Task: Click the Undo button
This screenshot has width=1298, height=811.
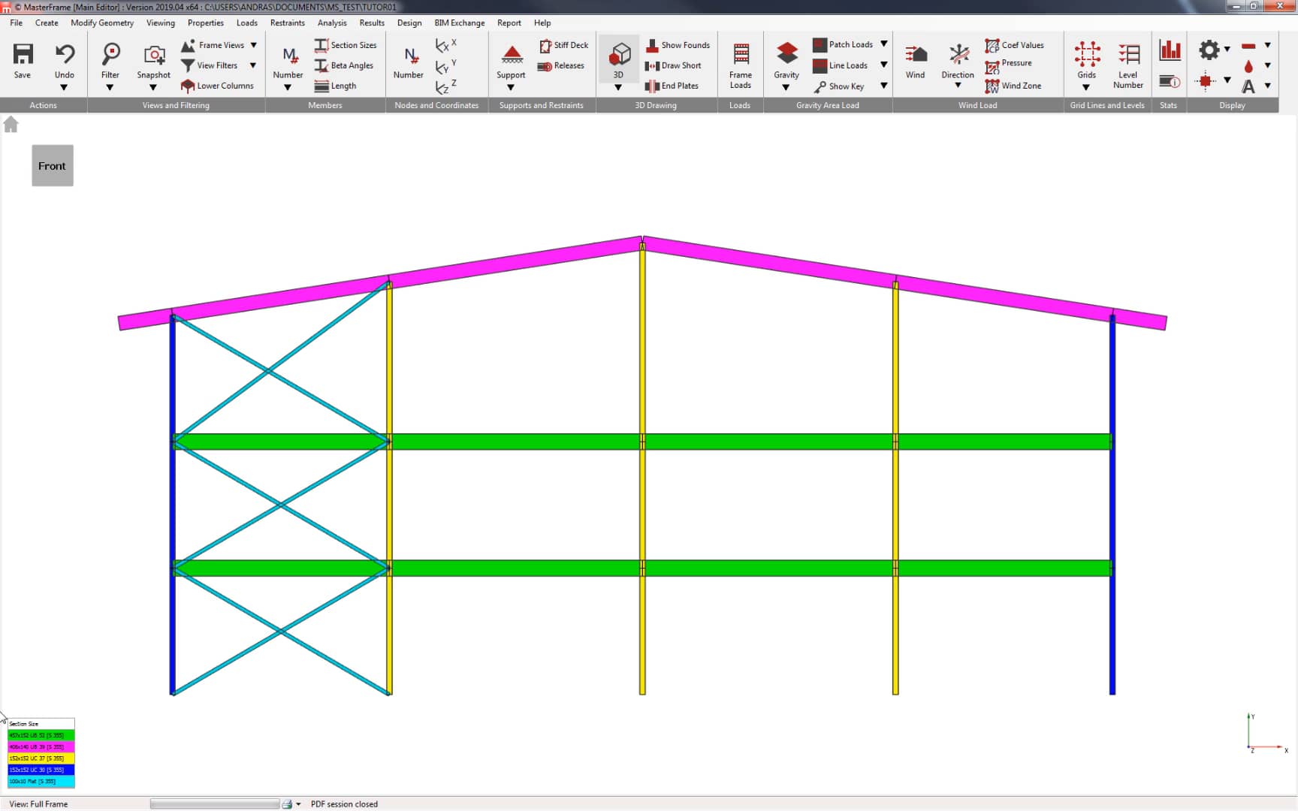Action: [65, 60]
